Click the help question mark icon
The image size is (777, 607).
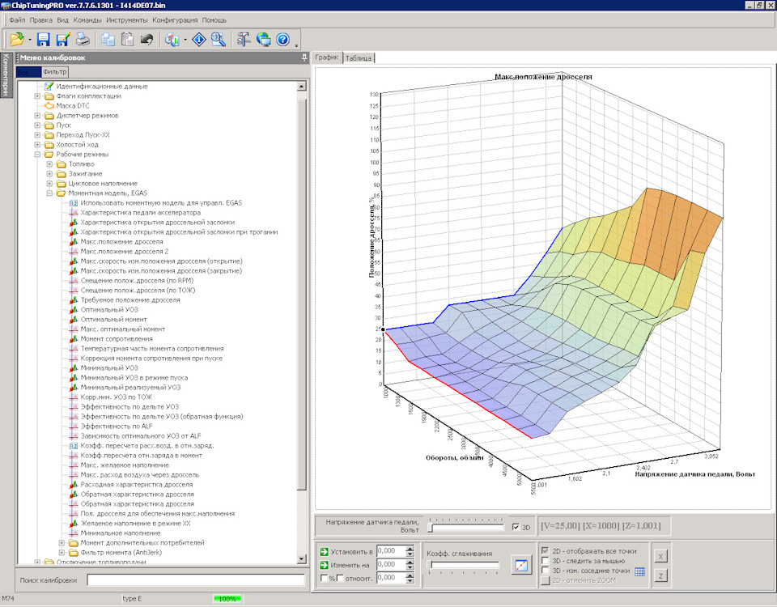coord(282,39)
